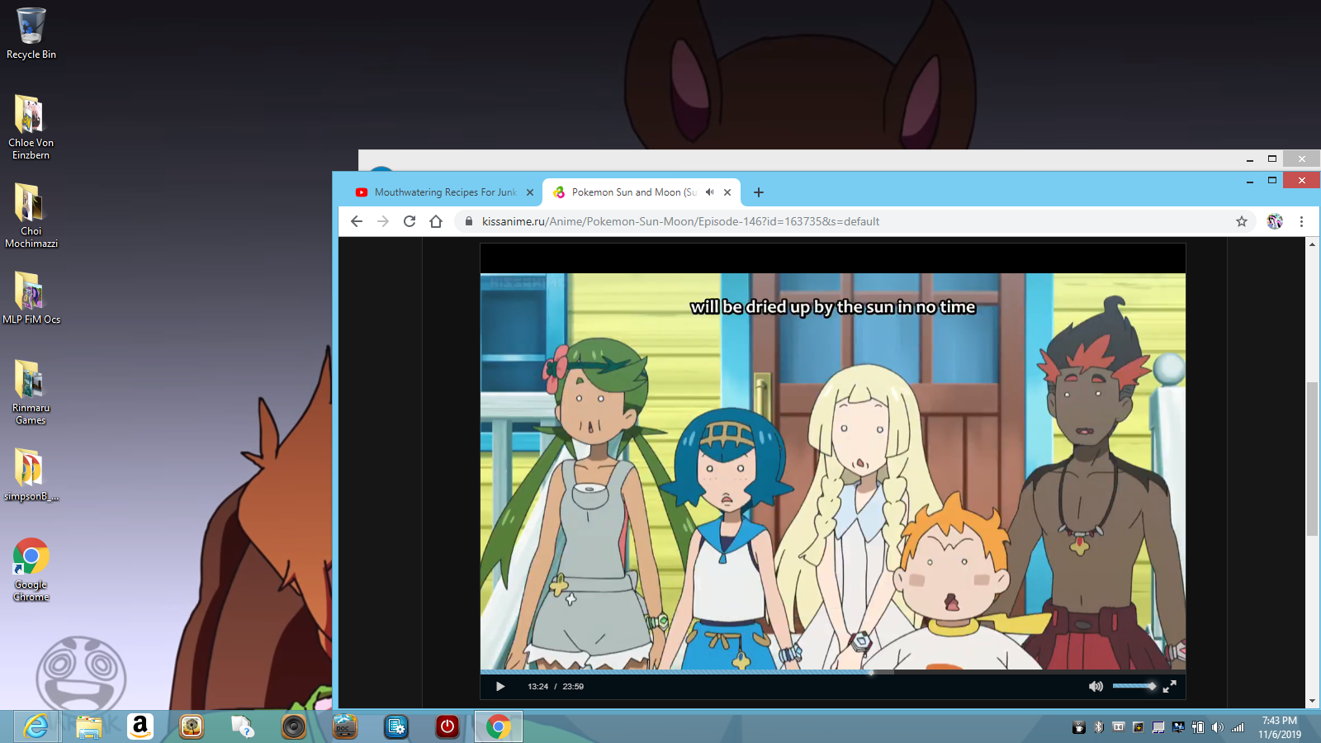Reload the kissanime page
The height and width of the screenshot is (743, 1321).
(x=410, y=221)
